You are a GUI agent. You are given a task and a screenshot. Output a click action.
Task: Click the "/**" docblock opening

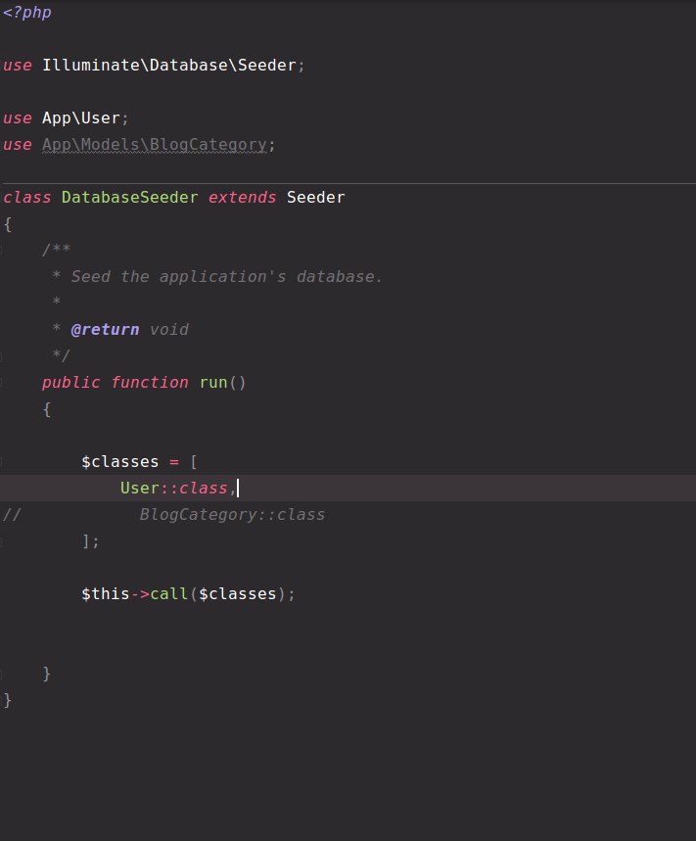tap(57, 250)
